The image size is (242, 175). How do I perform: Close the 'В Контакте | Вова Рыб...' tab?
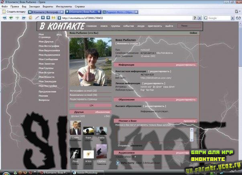point(99,12)
